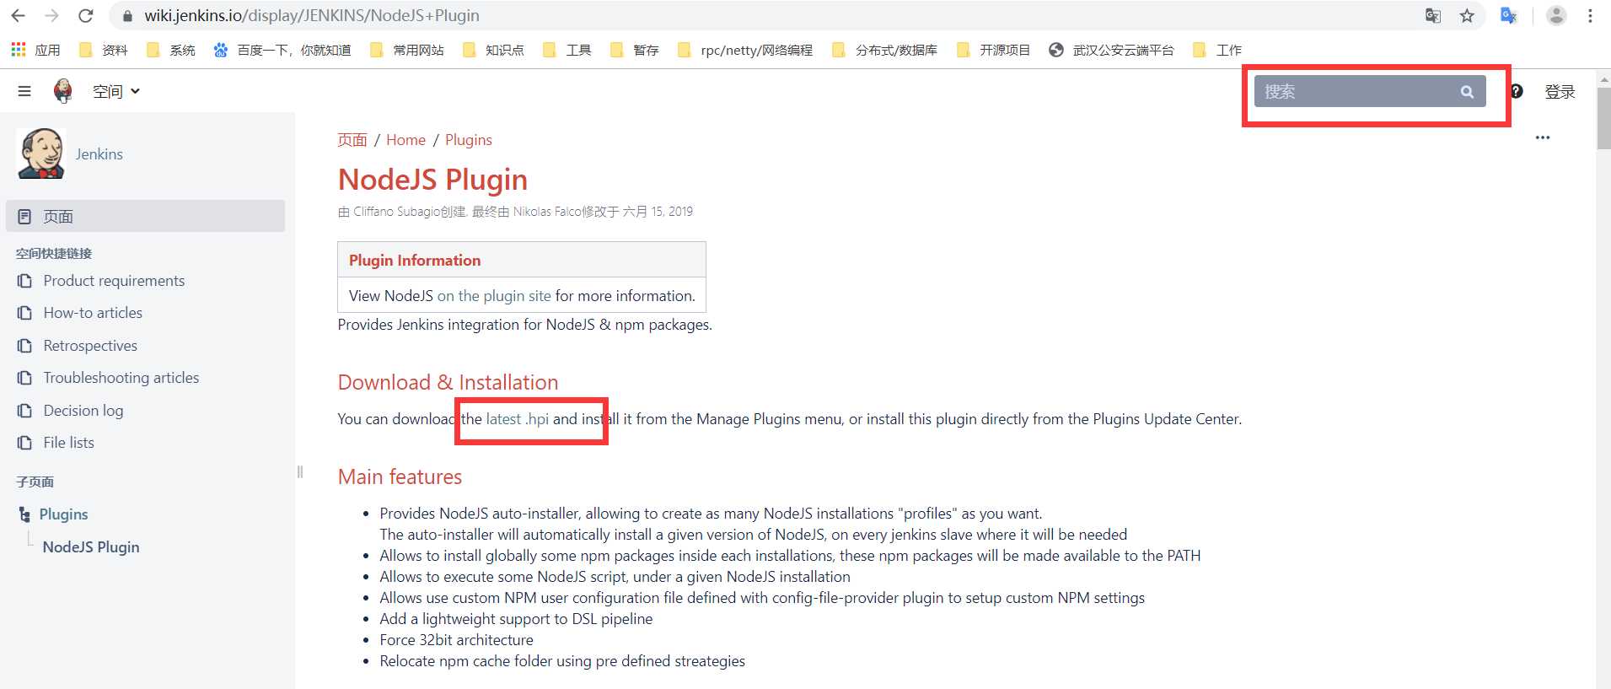Open the 'on the plugin site' link

tap(494, 296)
